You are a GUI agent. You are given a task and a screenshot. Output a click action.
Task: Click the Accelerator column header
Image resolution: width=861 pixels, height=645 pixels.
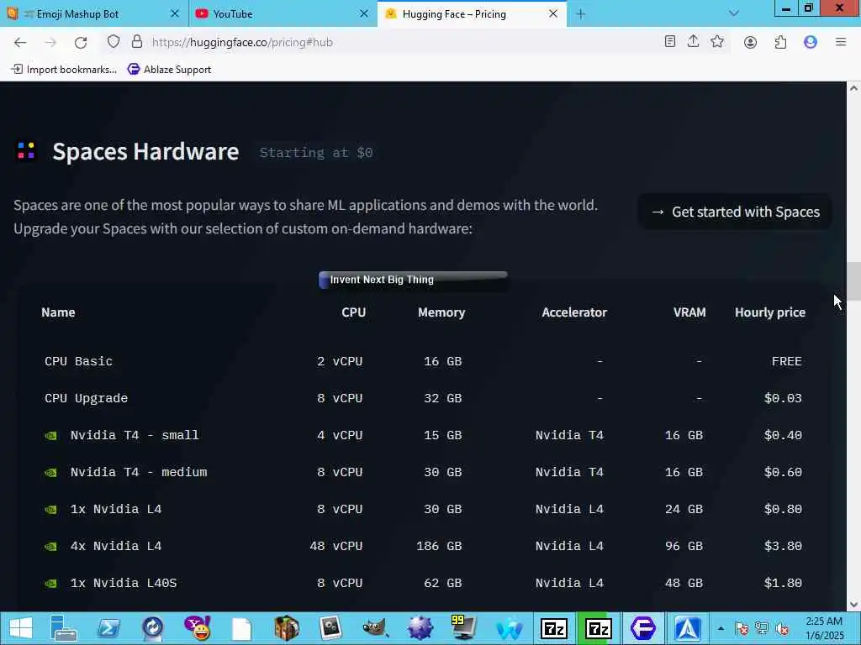pos(574,312)
